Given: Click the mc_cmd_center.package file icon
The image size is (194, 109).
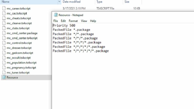Looking at the screenshot, I should pyautogui.click(x=4, y=33).
